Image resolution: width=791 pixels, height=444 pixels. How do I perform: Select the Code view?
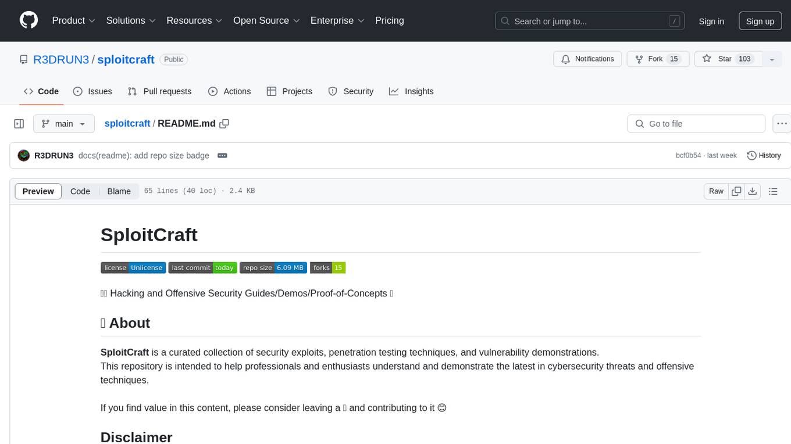(80, 191)
